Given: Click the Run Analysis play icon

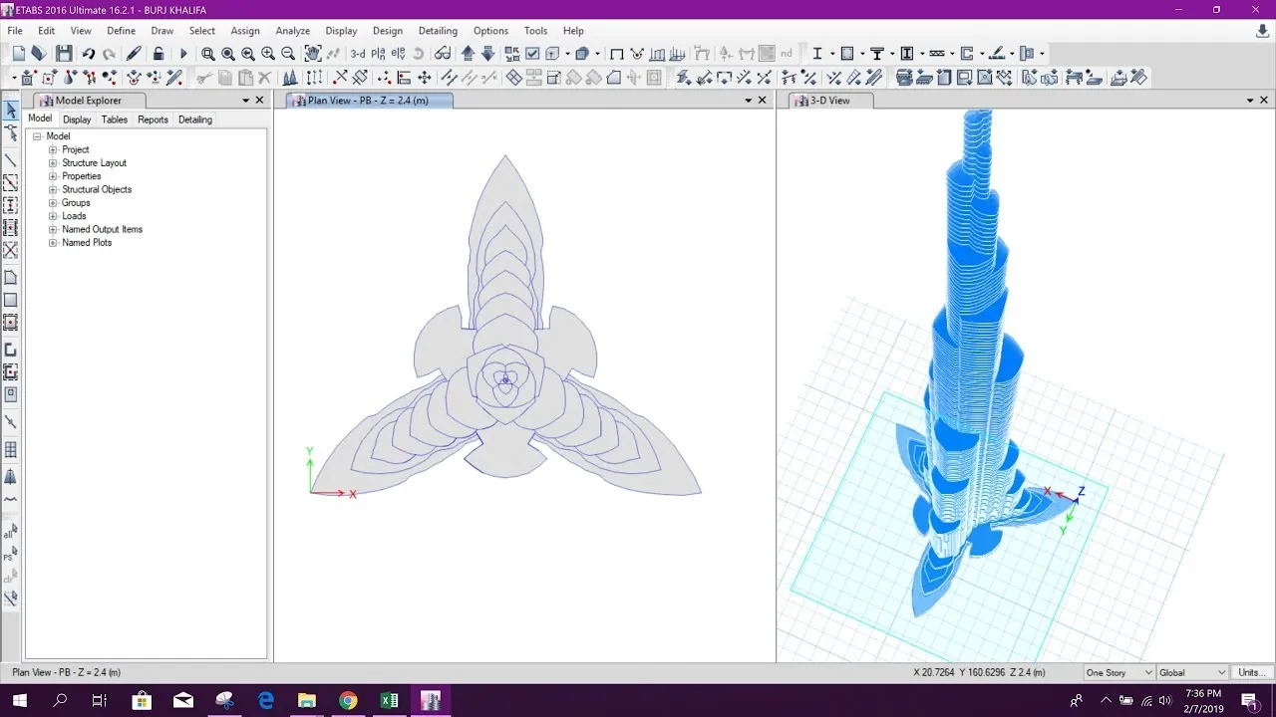Looking at the screenshot, I should [183, 54].
